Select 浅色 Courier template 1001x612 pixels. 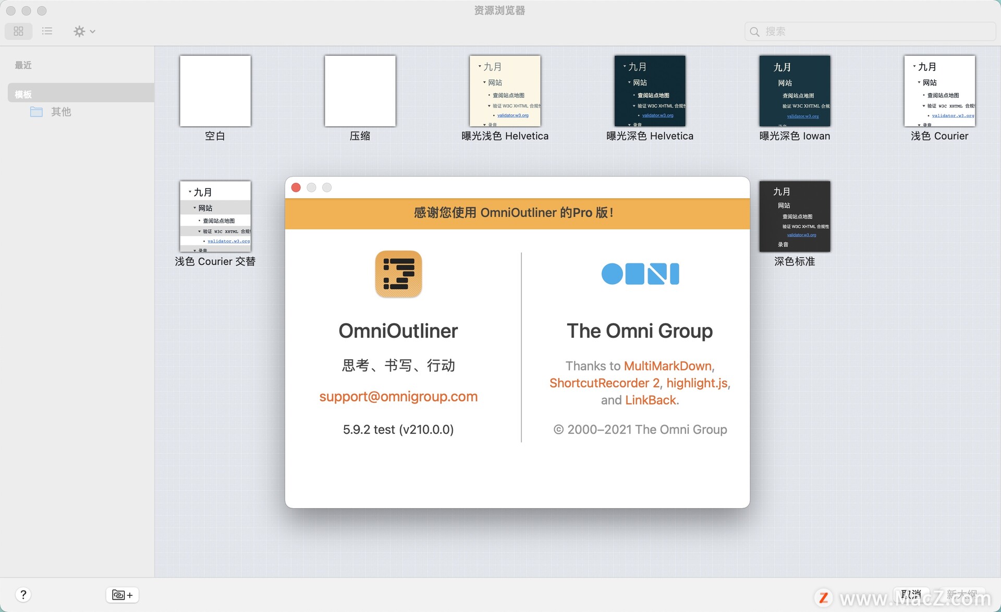pyautogui.click(x=939, y=91)
